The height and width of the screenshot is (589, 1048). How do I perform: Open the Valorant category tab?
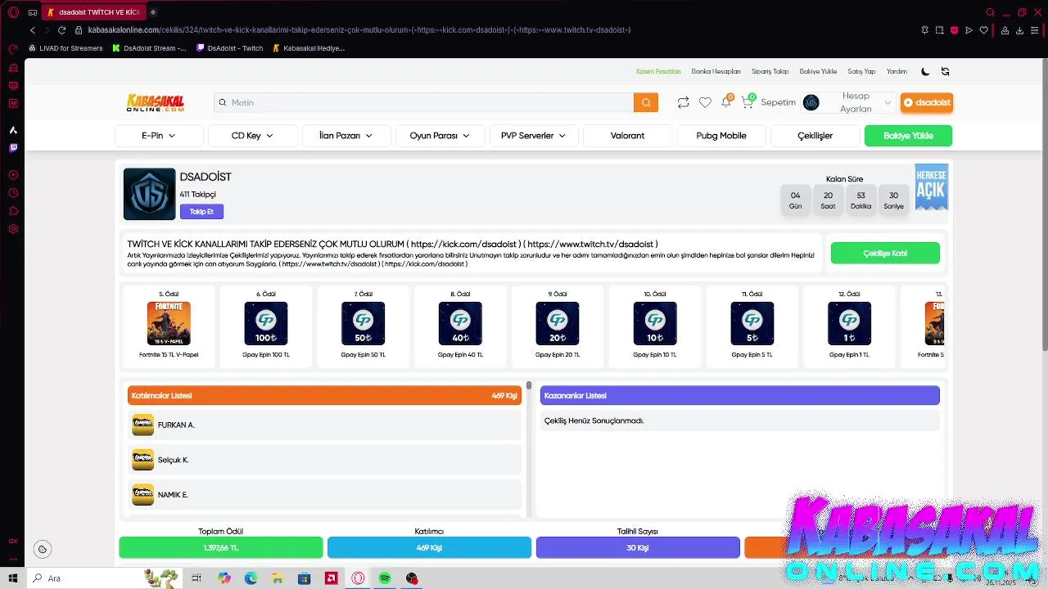627,136
